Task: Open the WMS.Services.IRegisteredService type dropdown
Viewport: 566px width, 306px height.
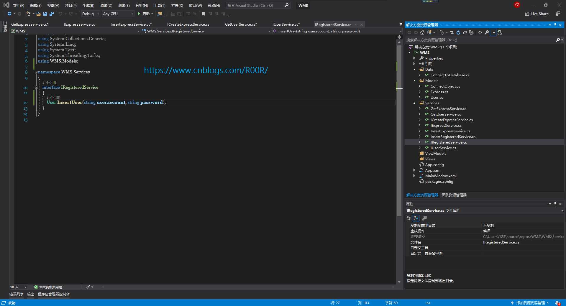Action: (x=206, y=31)
